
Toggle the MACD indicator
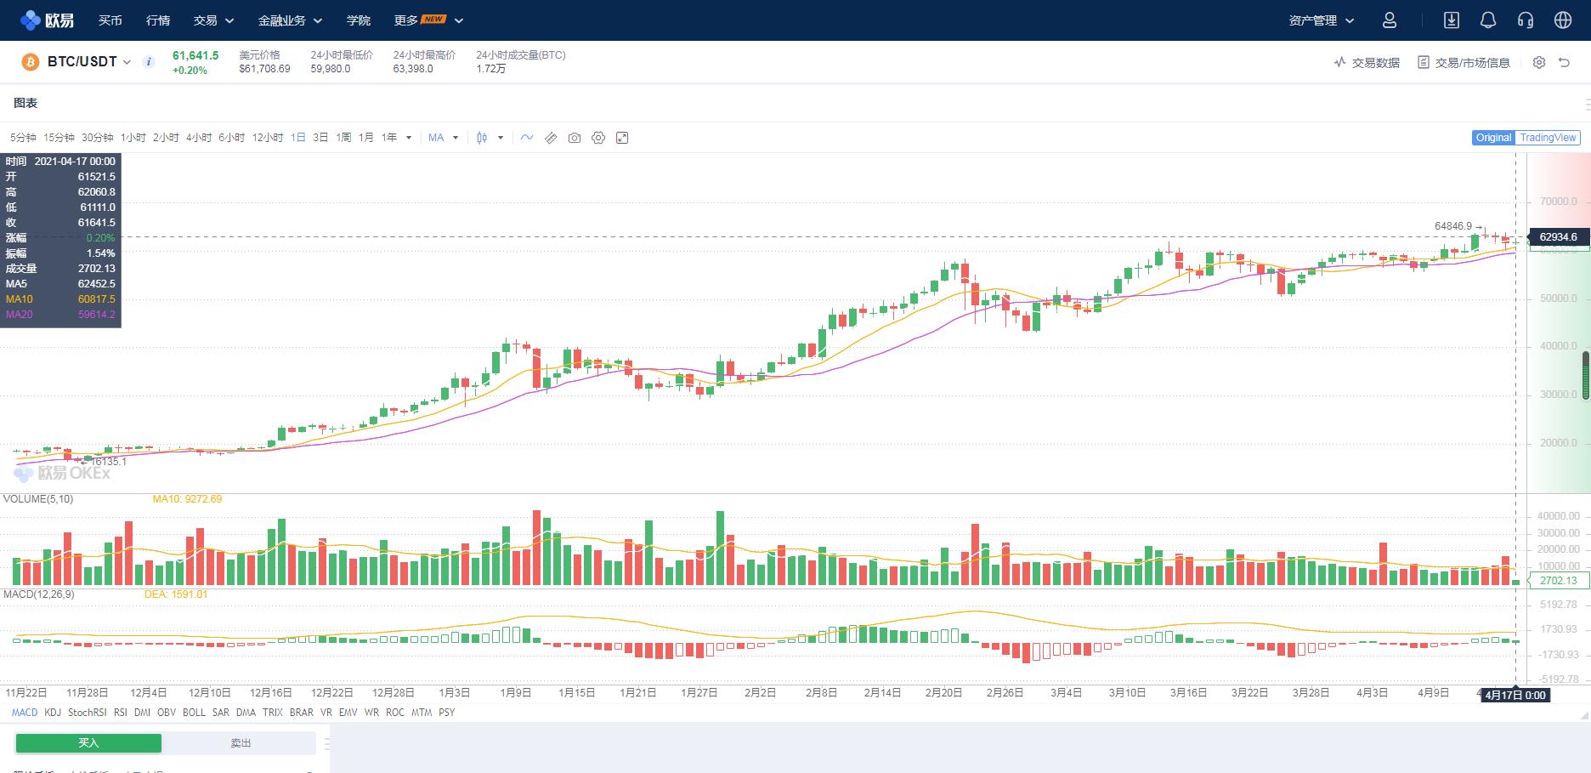point(25,713)
